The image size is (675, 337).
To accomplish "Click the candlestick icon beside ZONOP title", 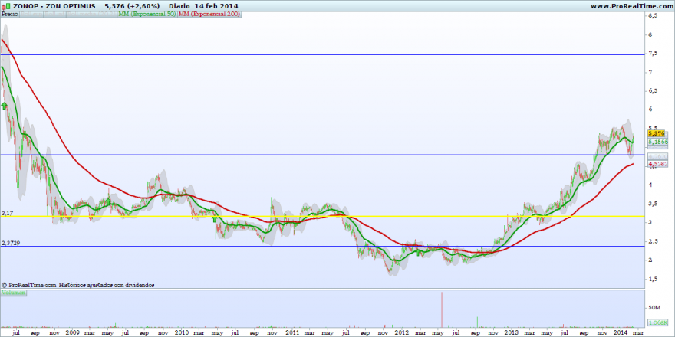I will tap(6, 6).
